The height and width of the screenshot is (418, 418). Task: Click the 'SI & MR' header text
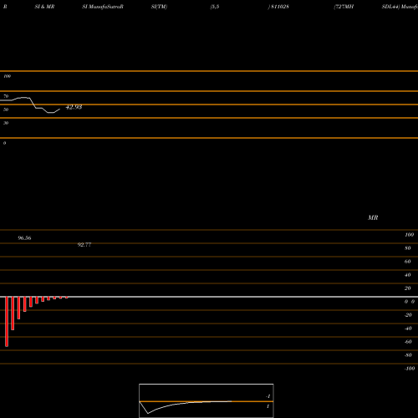click(x=44, y=7)
